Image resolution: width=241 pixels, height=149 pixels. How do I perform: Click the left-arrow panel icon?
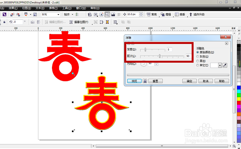coord(101,15)
